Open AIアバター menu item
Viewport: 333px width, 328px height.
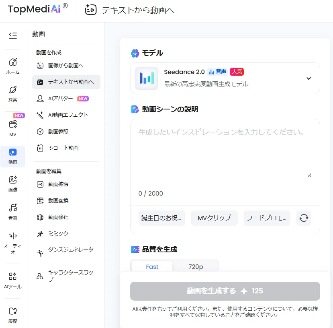click(x=66, y=99)
